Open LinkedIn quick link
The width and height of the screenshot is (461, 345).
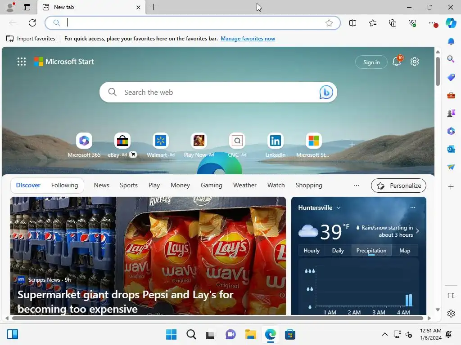tap(276, 145)
